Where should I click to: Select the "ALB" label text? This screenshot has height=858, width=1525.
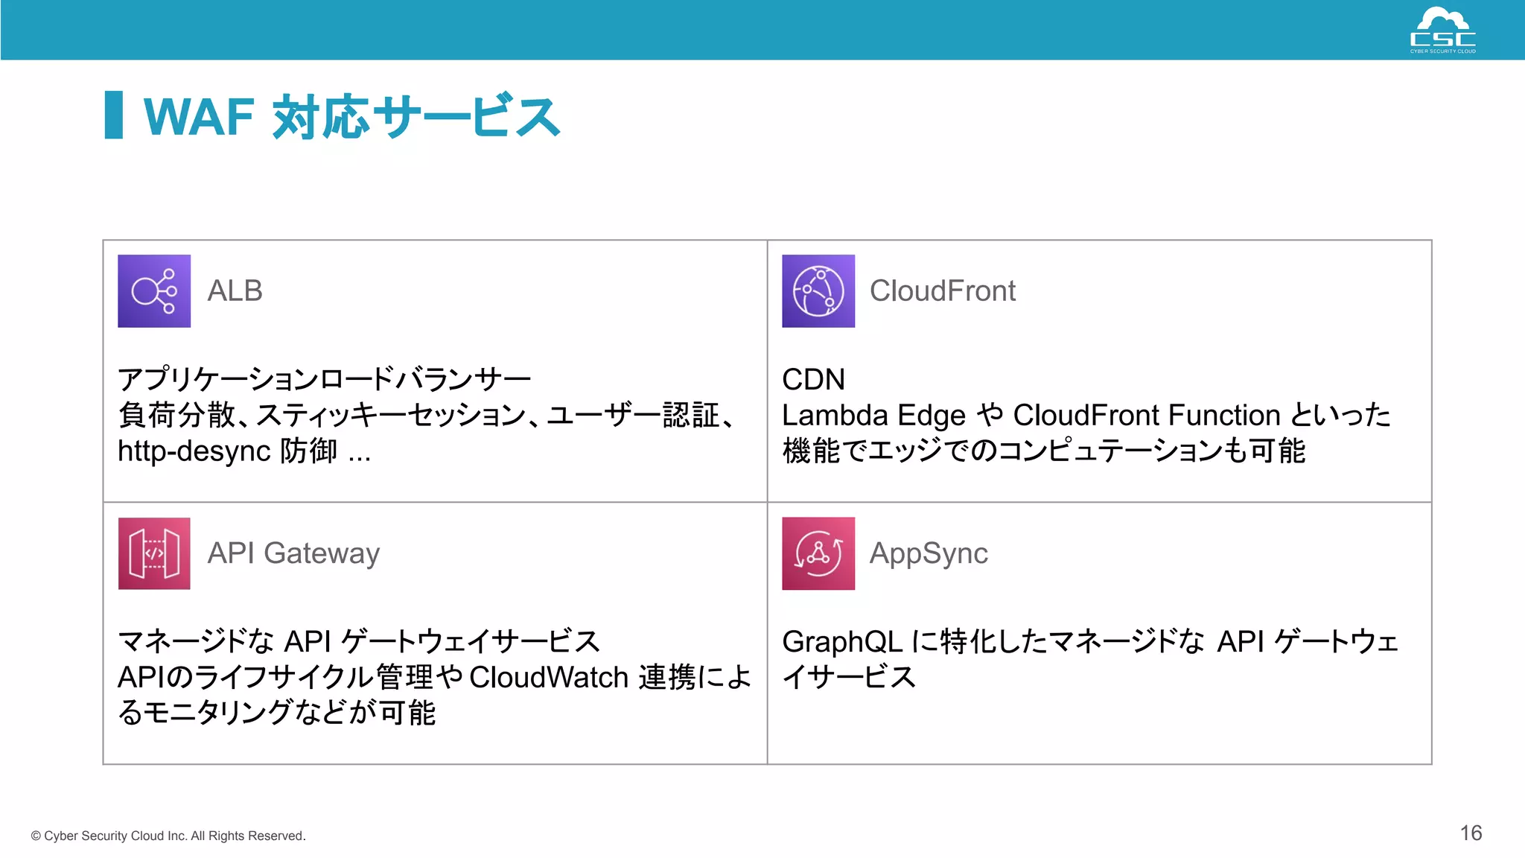[x=235, y=290]
